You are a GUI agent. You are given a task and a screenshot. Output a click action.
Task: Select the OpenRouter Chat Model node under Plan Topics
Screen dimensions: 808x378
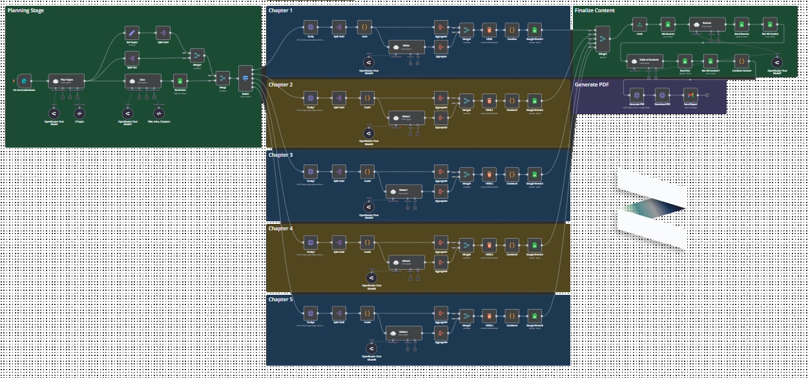pos(55,113)
